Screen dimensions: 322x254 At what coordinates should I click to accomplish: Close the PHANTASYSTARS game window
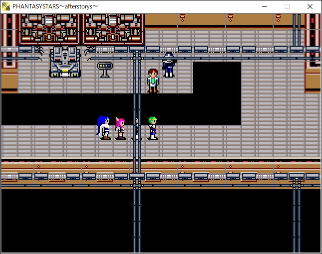[310, 6]
